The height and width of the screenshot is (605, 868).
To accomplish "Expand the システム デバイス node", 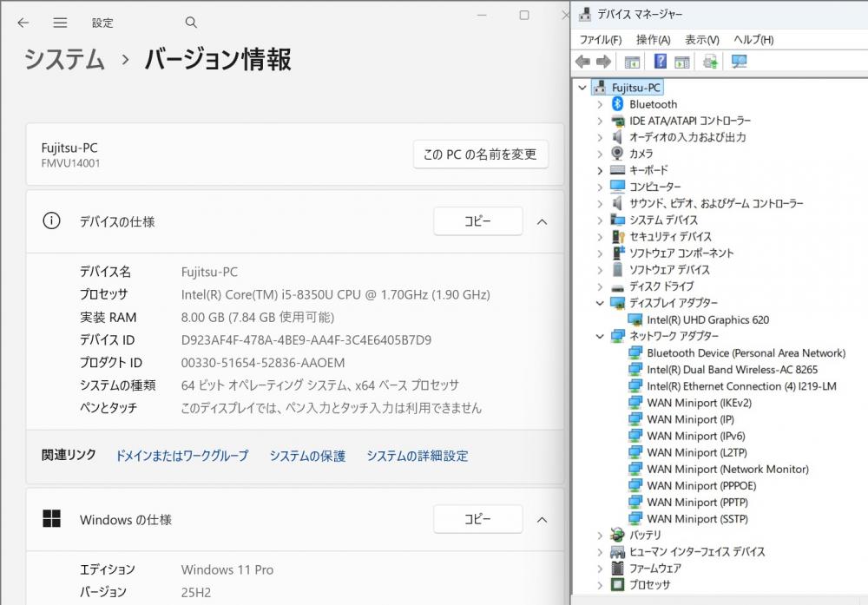I will click(x=600, y=220).
